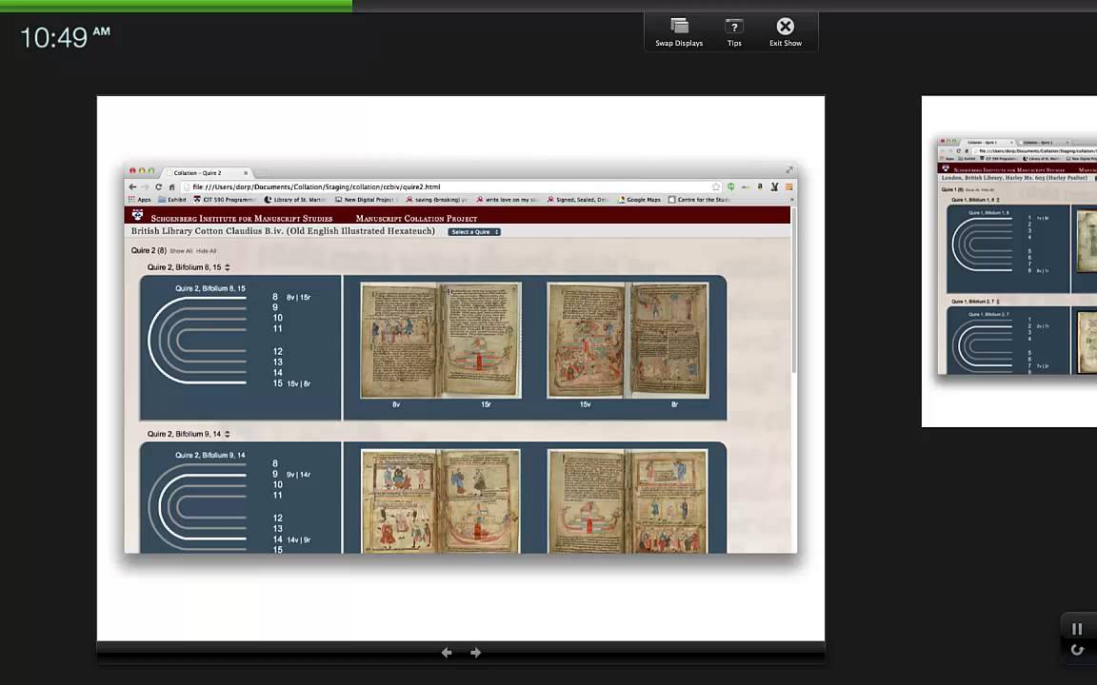The width and height of the screenshot is (1097, 685).
Task: Click the bifolium 8, 15 quire diagram
Action: 196,341
